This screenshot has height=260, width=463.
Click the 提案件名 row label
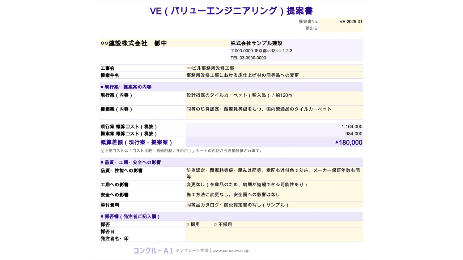(x=110, y=75)
